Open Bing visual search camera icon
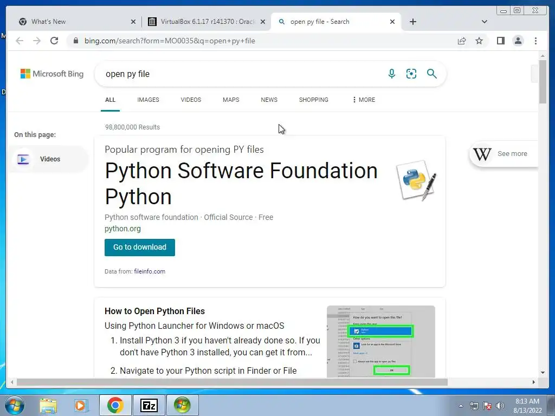The height and width of the screenshot is (416, 555). [411, 74]
